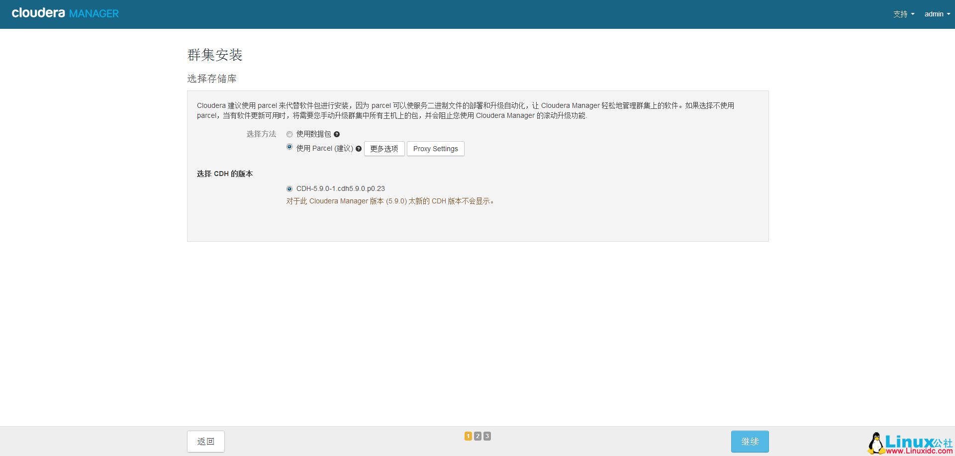The width and height of the screenshot is (955, 456).
Task: Jump to step 2 wizard badge
Action: pos(477,436)
